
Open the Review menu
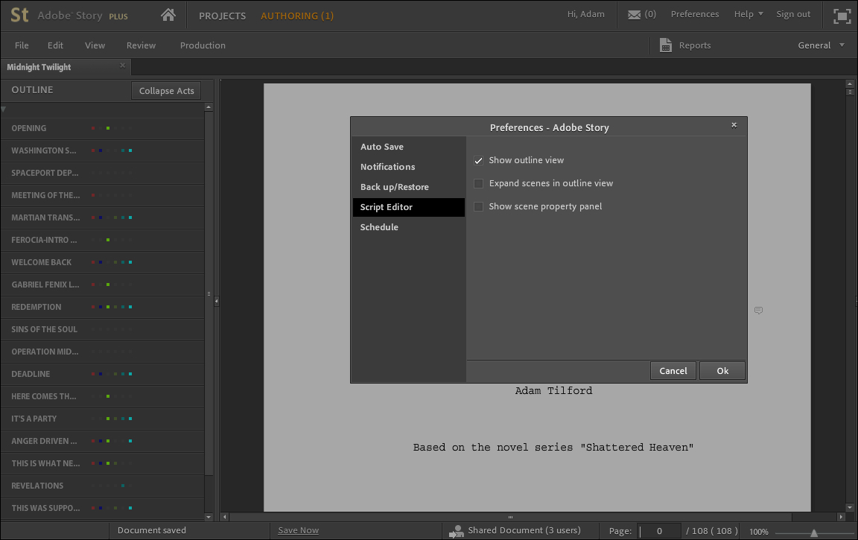click(142, 45)
